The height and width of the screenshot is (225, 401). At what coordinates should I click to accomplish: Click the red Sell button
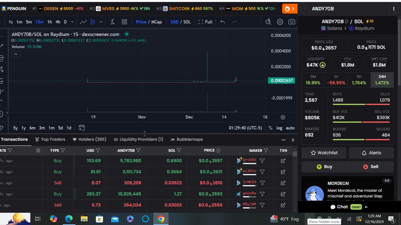(371, 167)
